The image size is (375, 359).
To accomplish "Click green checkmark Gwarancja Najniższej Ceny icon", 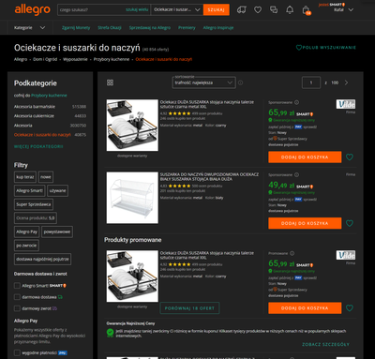I will pos(110,333).
